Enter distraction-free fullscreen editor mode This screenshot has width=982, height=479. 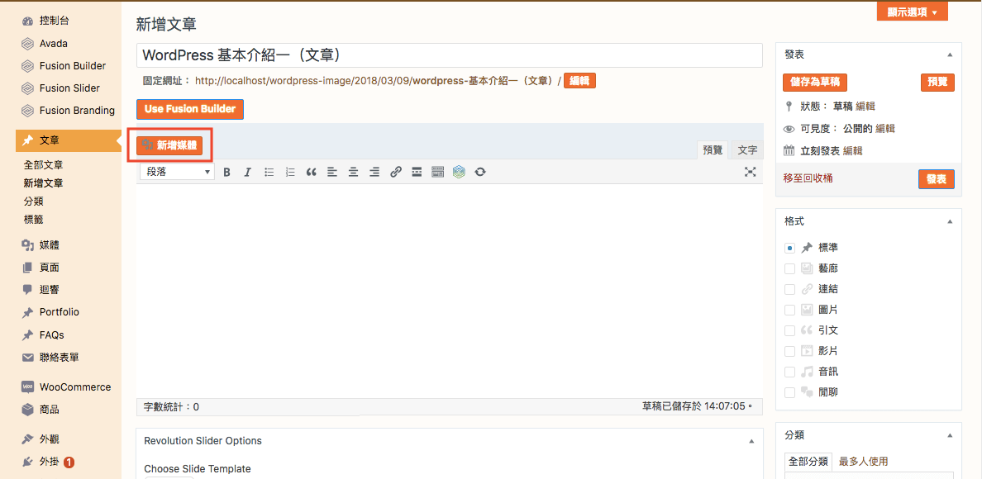750,172
